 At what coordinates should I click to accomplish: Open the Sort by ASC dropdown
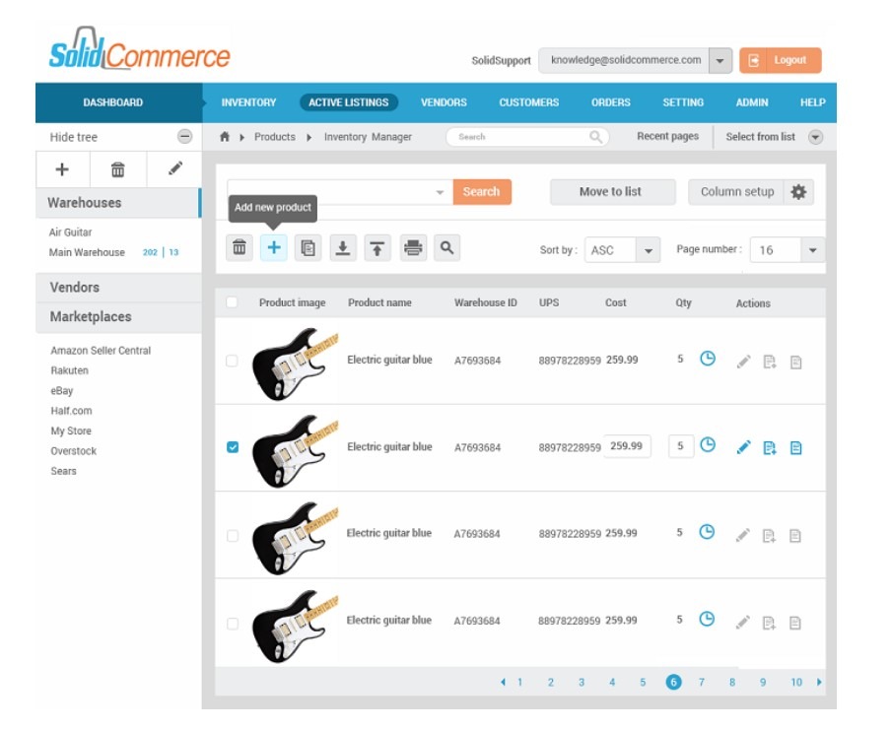648,250
